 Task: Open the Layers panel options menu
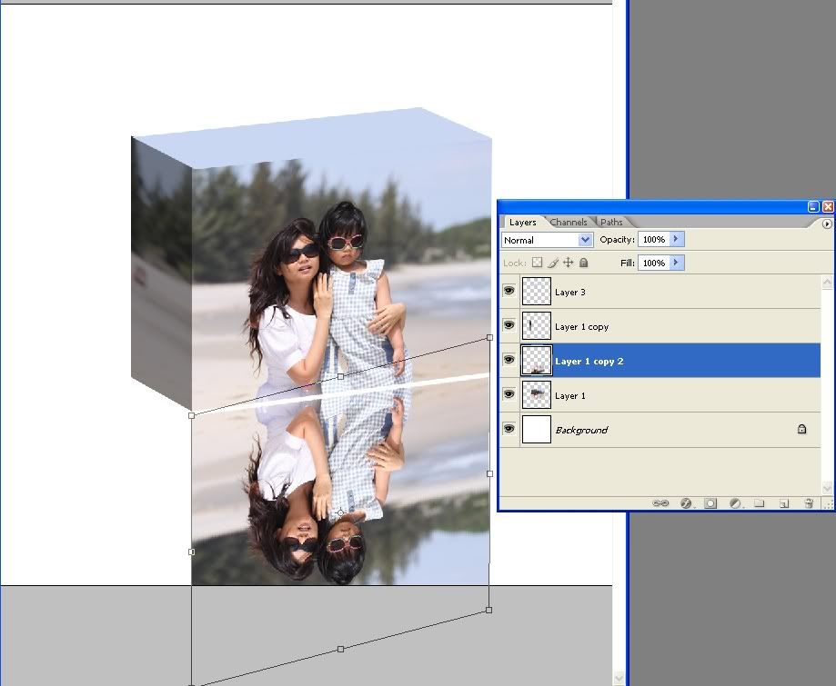(827, 223)
